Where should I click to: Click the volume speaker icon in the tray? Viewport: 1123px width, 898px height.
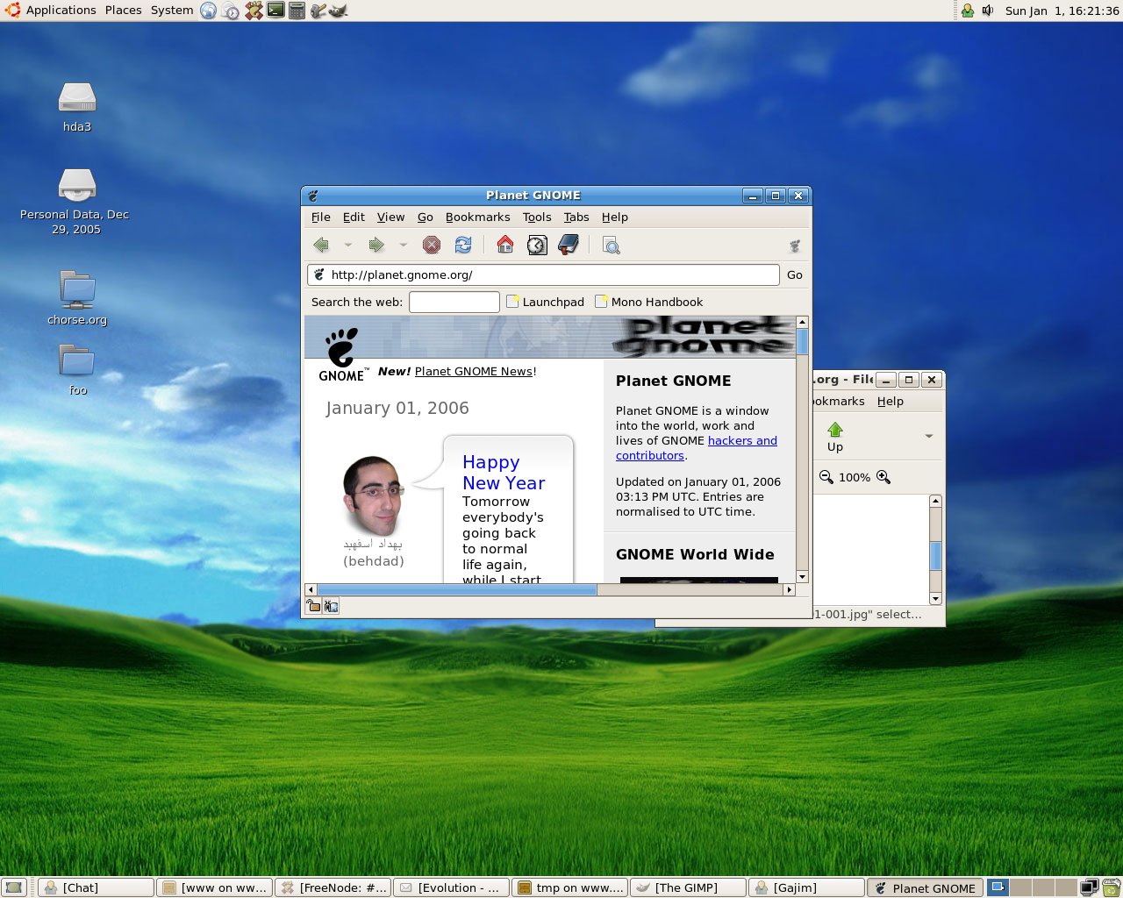[988, 11]
